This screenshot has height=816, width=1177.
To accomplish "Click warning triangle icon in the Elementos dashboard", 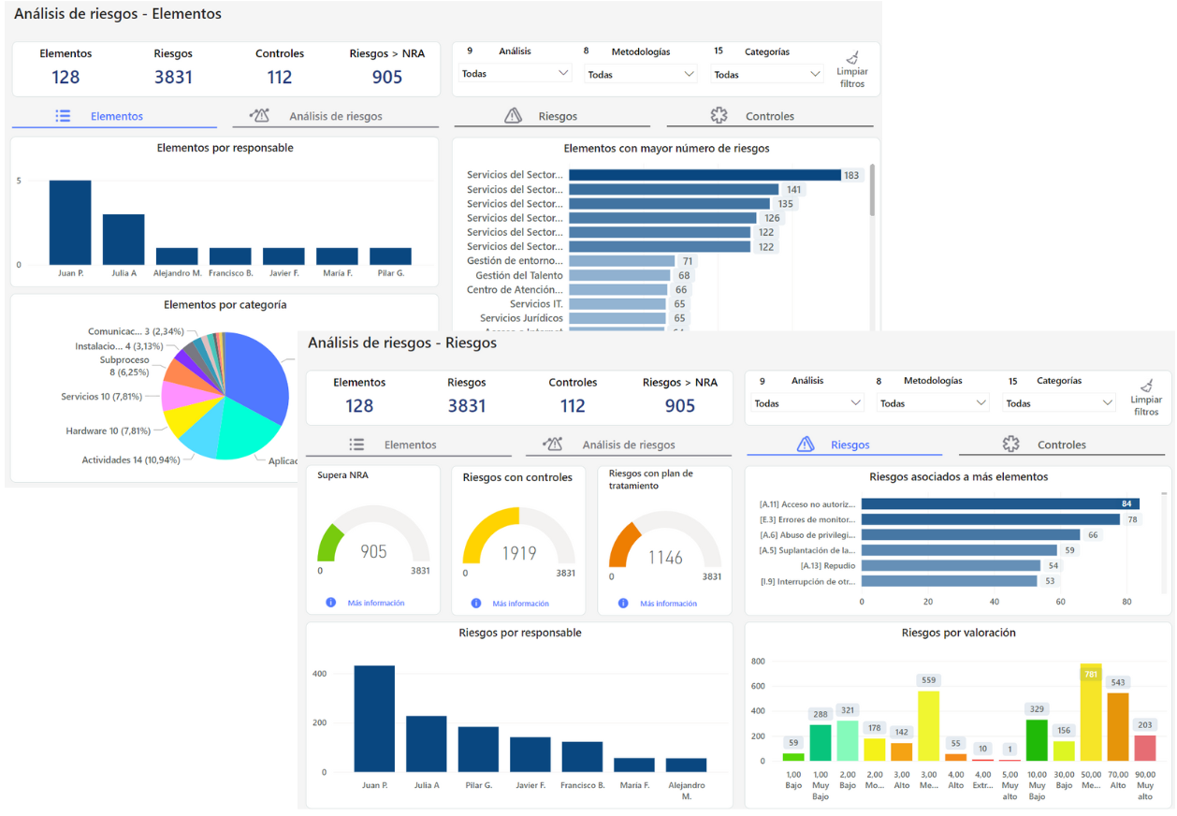I will click(513, 116).
